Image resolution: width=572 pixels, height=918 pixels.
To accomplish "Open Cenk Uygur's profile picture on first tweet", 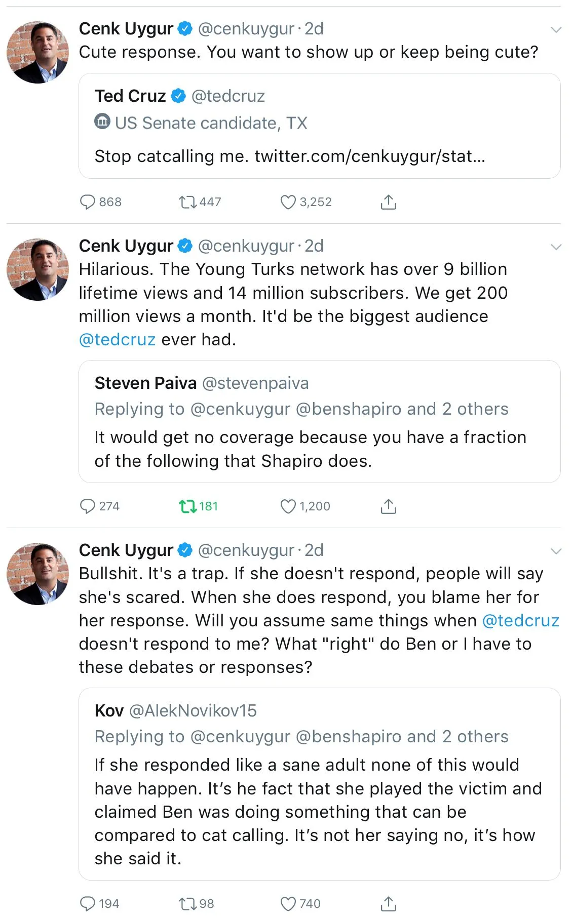I will pos(37,52).
